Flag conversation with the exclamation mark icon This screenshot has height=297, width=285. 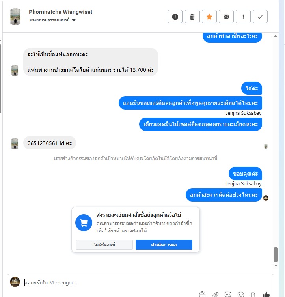tap(243, 17)
